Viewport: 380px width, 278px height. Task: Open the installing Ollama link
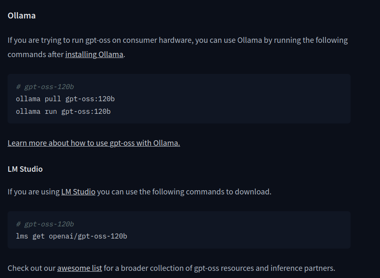coord(94,55)
